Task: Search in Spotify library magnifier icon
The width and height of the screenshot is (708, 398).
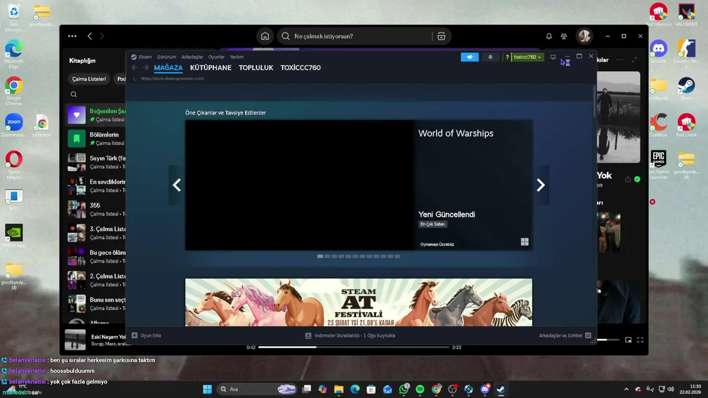Action: point(74,95)
